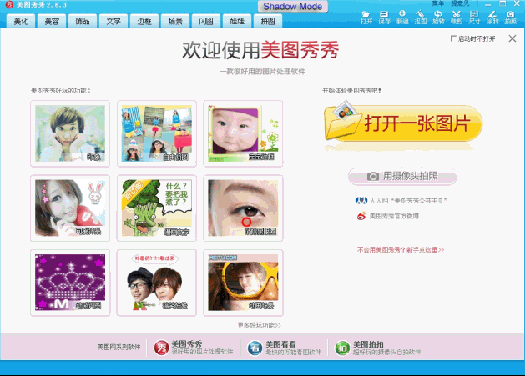
Task: Open the 尺寸 (size) tool icon
Action: click(x=474, y=18)
